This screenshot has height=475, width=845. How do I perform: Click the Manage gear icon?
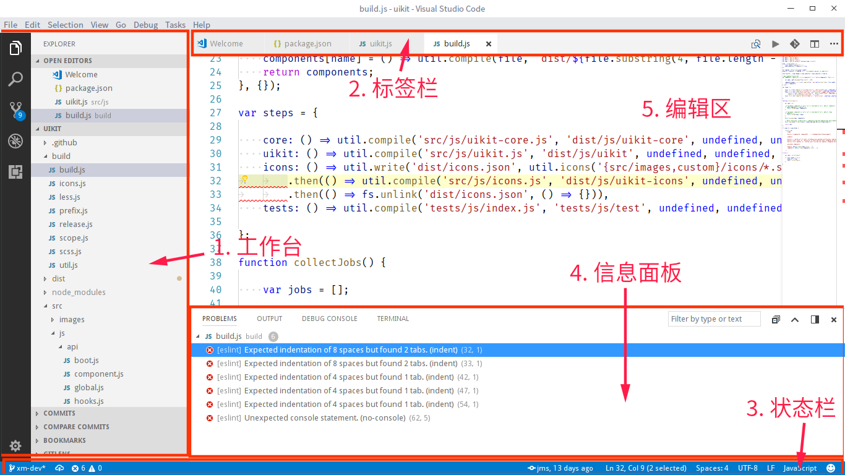point(15,445)
